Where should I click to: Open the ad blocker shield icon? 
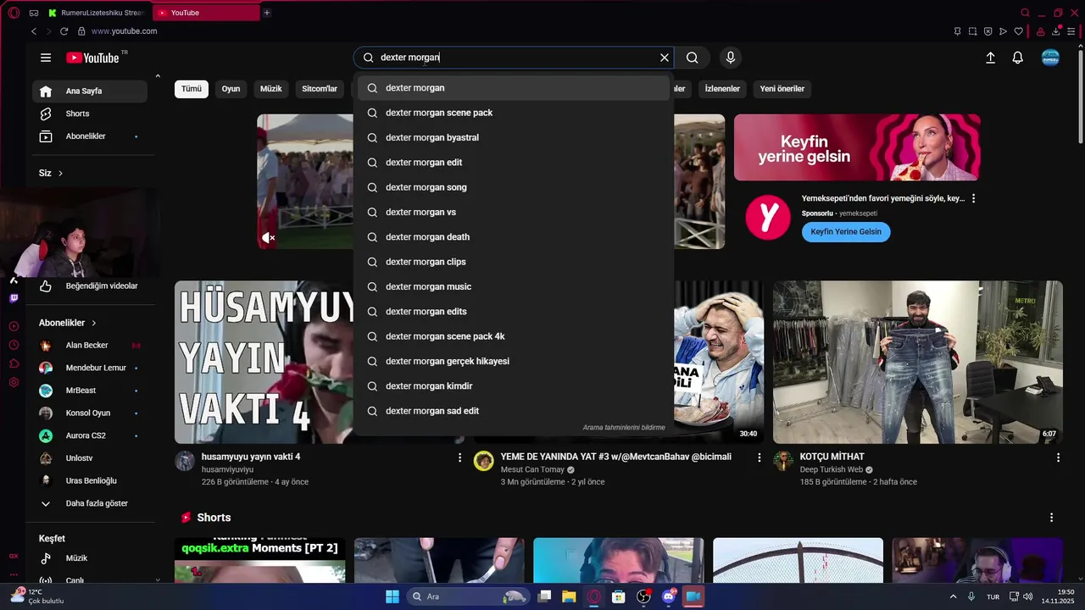988,31
